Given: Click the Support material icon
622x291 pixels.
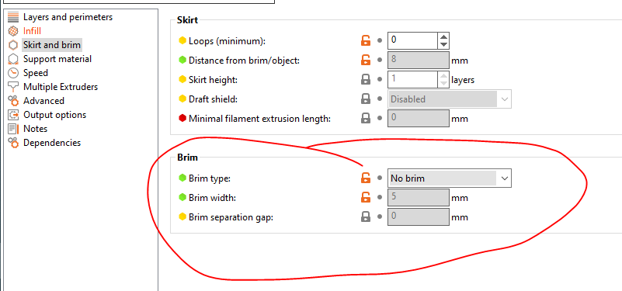Looking at the screenshot, I should pos(13,59).
